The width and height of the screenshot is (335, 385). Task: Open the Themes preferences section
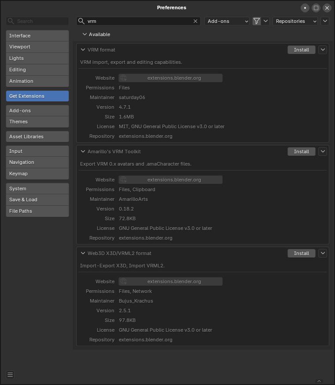[37, 122]
